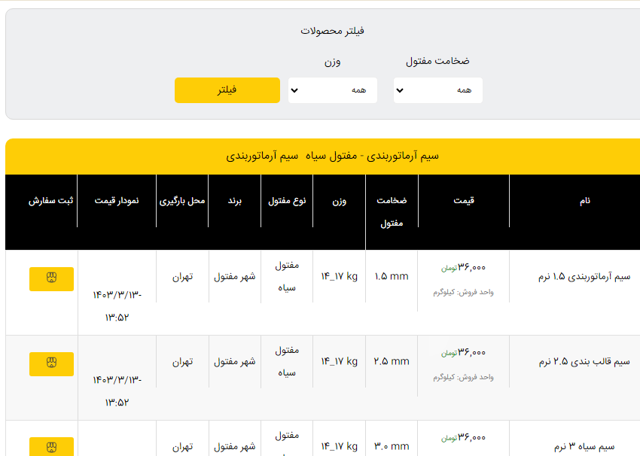This screenshot has width=640, height=456.
Task: Click the 36,000 price in first row
Action: (471, 267)
